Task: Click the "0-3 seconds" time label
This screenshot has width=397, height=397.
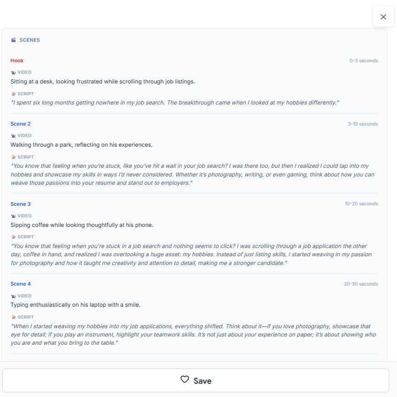Action: coord(364,61)
